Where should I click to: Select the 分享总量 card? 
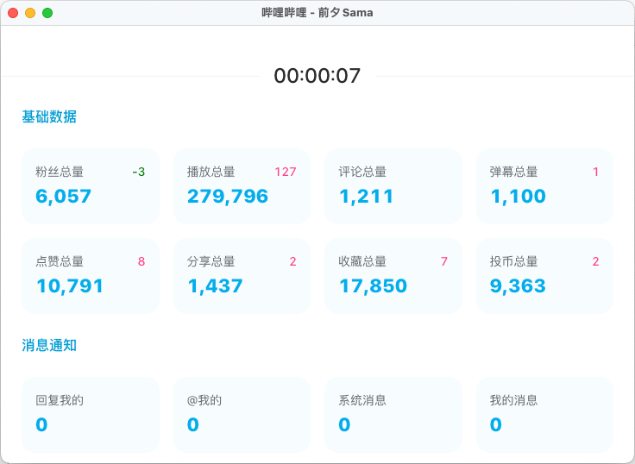pos(242,275)
